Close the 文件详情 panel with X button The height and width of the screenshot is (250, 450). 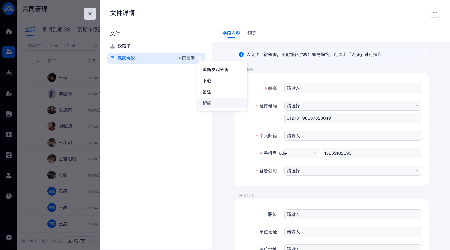pyautogui.click(x=90, y=14)
